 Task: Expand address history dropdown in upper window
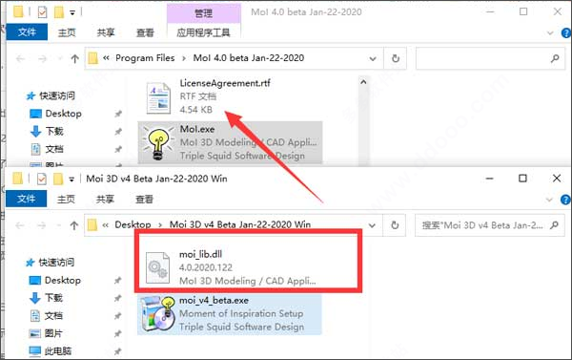tap(373, 58)
